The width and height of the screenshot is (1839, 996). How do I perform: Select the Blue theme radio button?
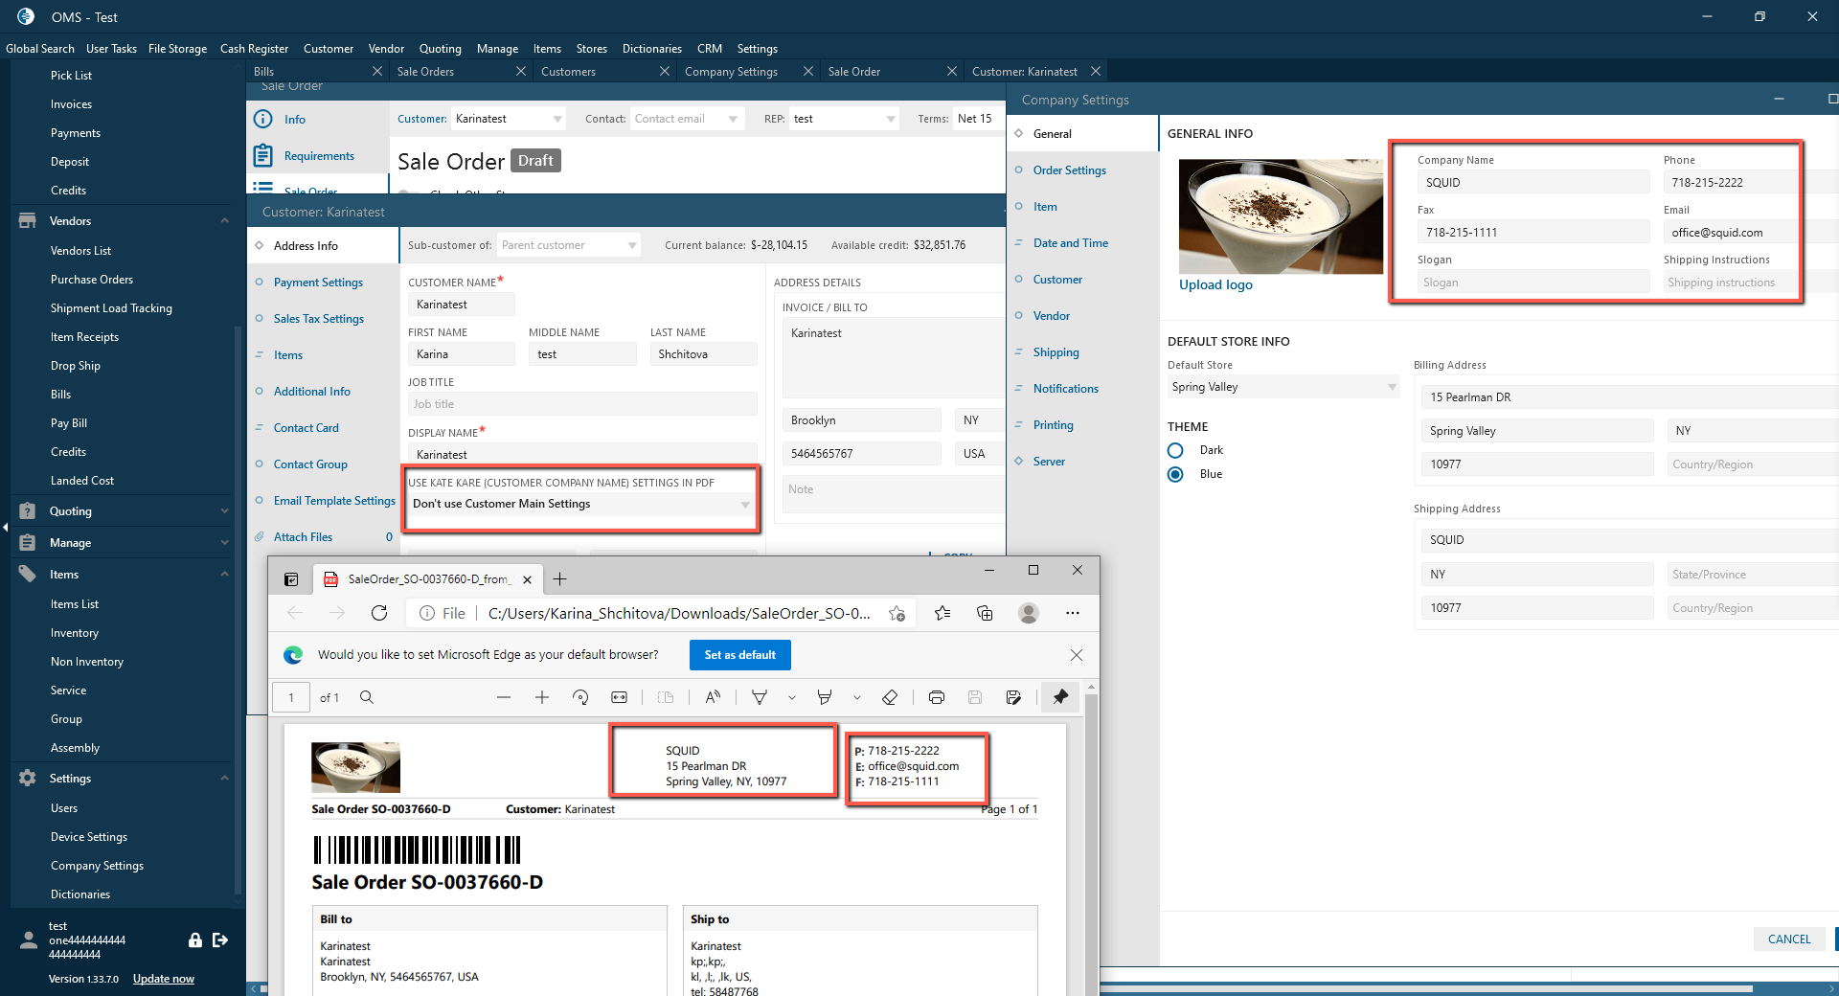pyautogui.click(x=1175, y=474)
